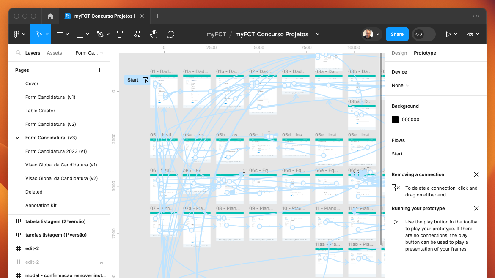Open the Add comment tool

[170, 34]
